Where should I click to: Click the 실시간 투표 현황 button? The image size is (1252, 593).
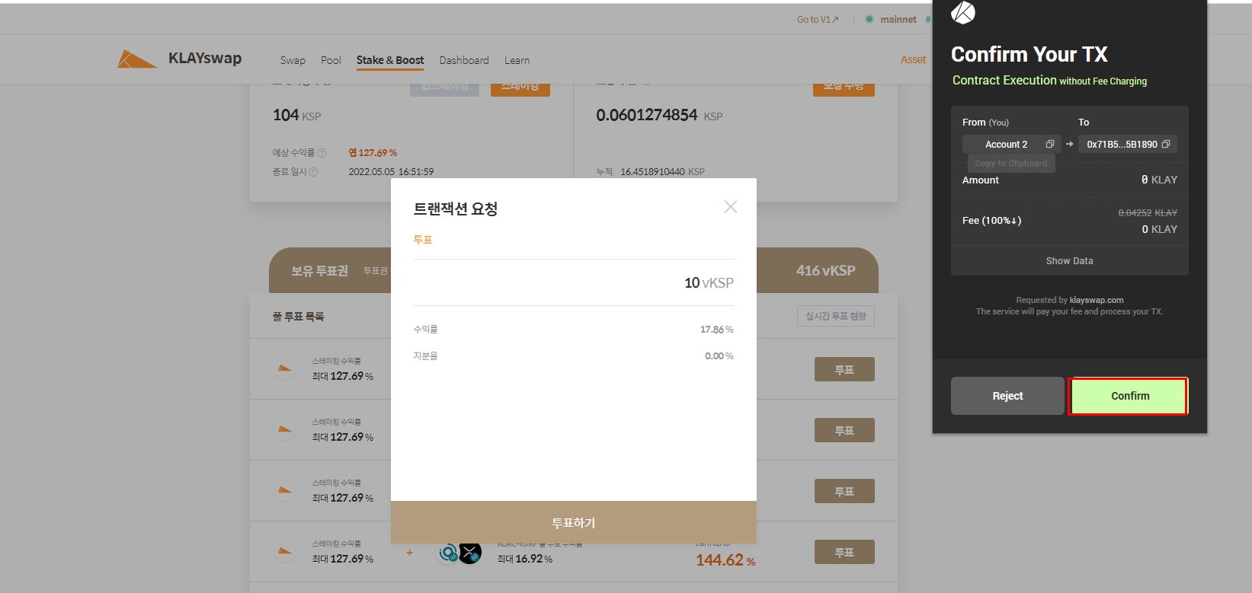click(835, 316)
